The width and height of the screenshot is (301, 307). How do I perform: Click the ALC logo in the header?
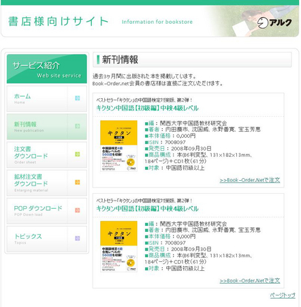click(x=274, y=23)
